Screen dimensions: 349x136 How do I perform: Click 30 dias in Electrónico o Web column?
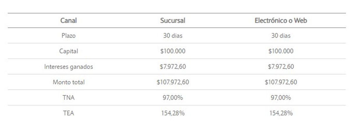(281, 36)
